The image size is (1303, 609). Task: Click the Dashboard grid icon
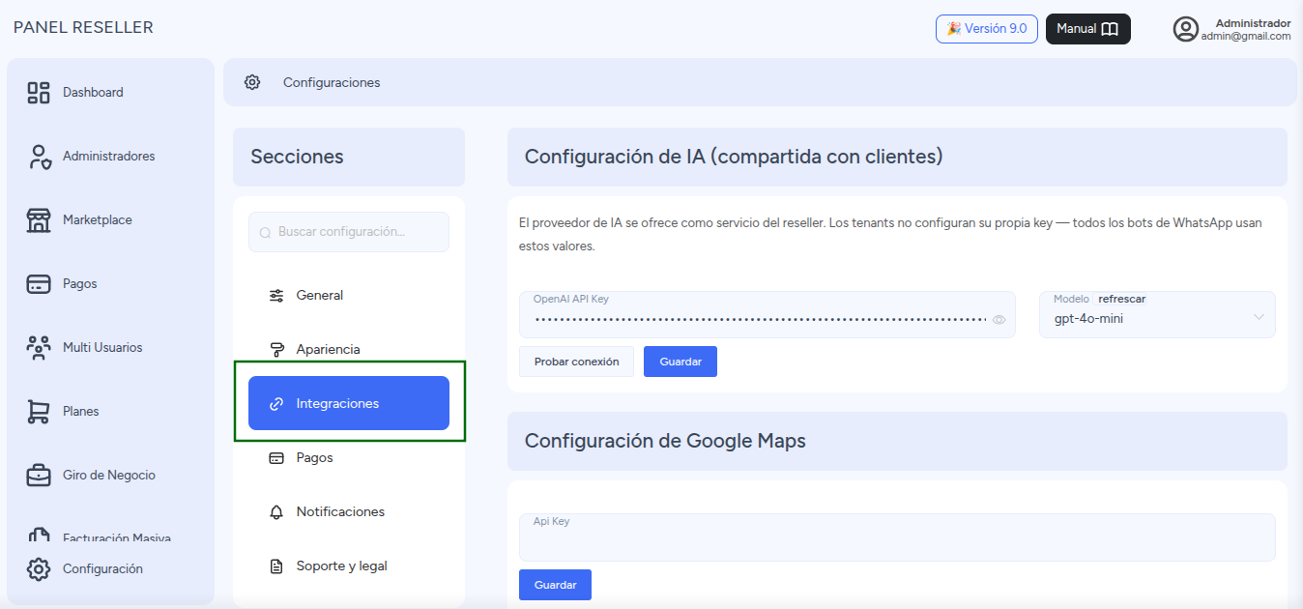coord(39,93)
